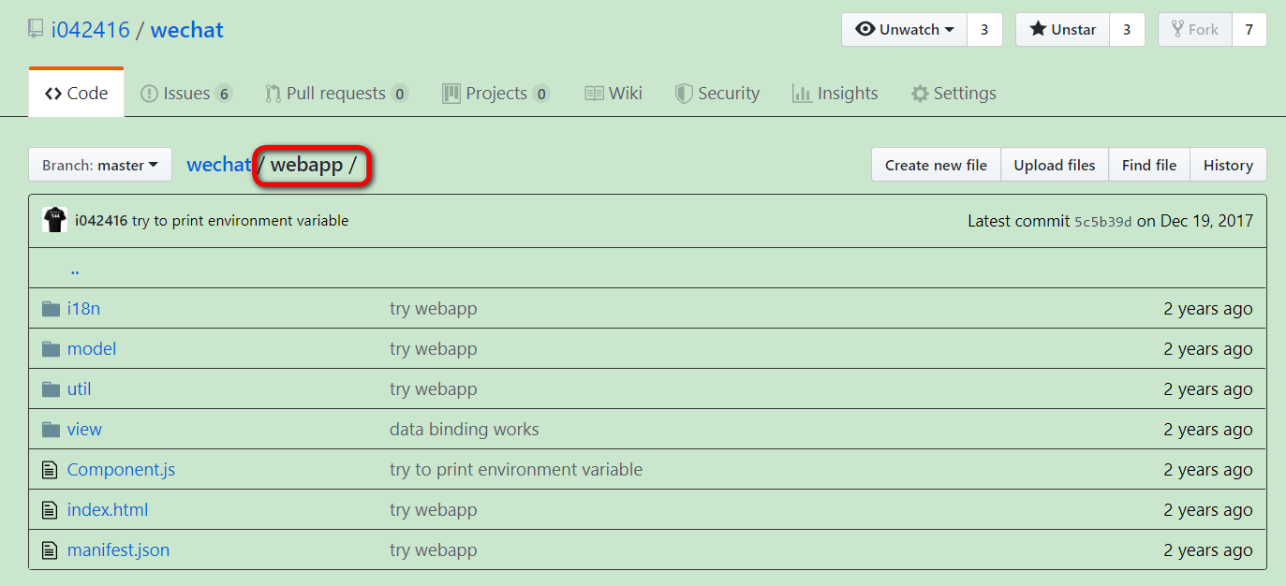This screenshot has height=586, width=1286.
Task: Click the folder icon of util
Action: (51, 389)
